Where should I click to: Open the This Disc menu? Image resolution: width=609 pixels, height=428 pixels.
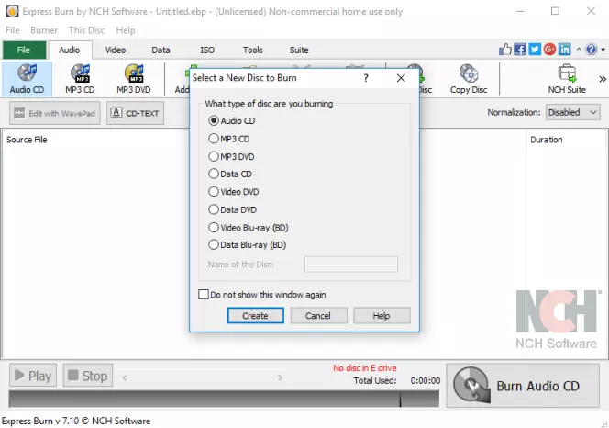pyautogui.click(x=86, y=30)
